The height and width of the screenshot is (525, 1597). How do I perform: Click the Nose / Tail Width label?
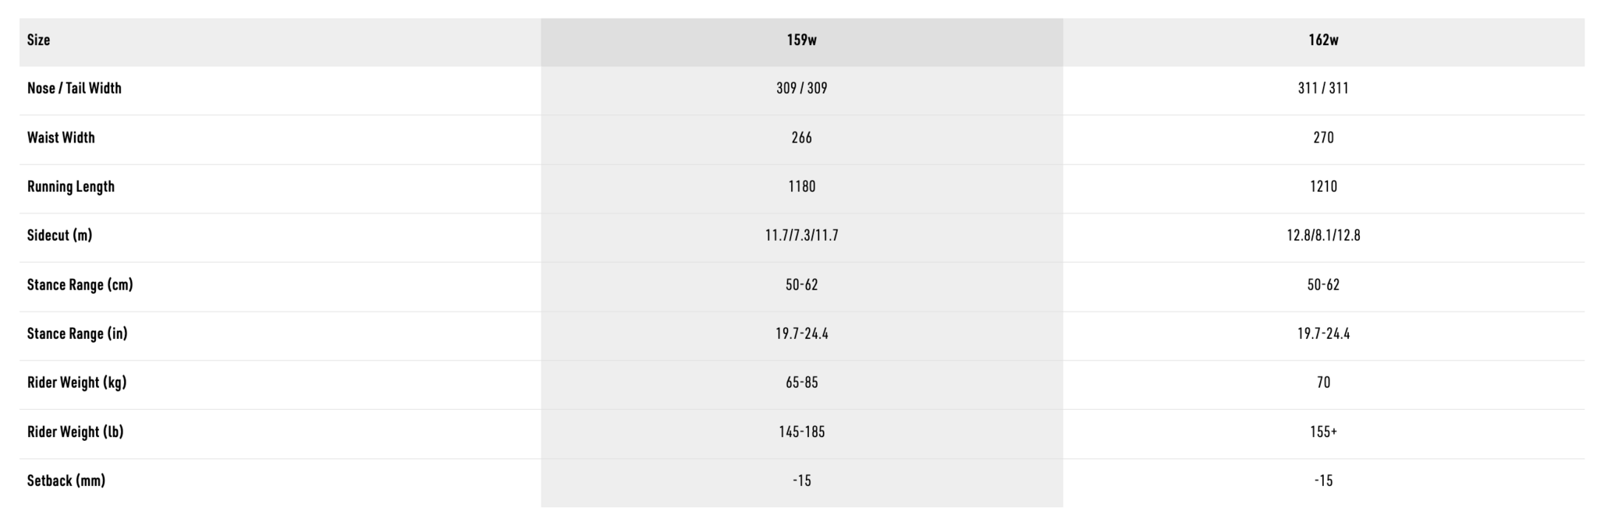click(74, 89)
